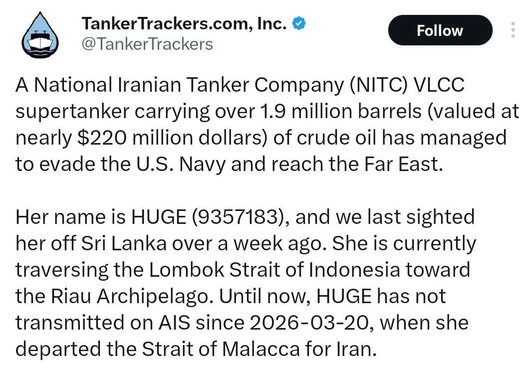This screenshot has height=377, width=528.
Task: Open the three-dot more options menu
Action: pyautogui.click(x=513, y=30)
